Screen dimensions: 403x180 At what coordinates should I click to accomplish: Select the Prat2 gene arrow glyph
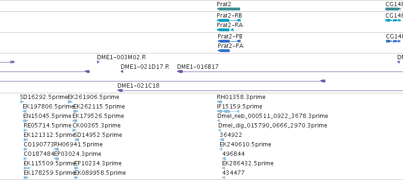tap(228, 9)
